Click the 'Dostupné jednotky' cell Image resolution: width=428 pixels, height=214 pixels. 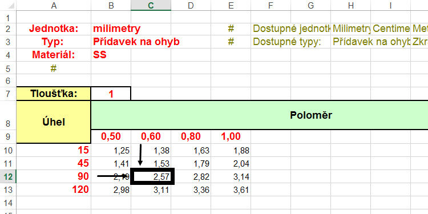click(x=290, y=29)
